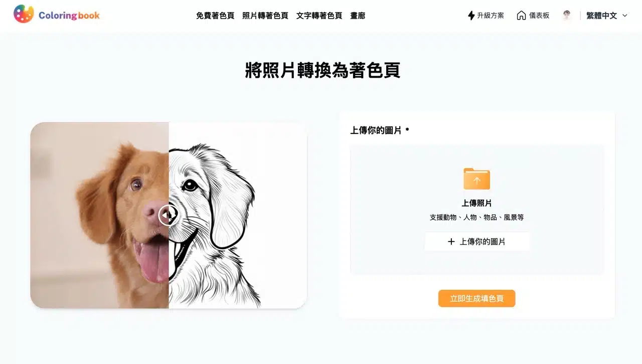Open the 照片轉著色頁 menu item
Viewport: 642px width, 364px height.
(x=265, y=16)
